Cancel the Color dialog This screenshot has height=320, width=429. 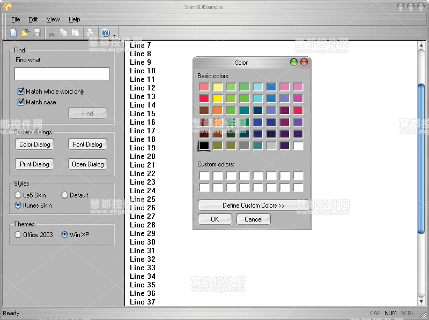pyautogui.click(x=253, y=219)
